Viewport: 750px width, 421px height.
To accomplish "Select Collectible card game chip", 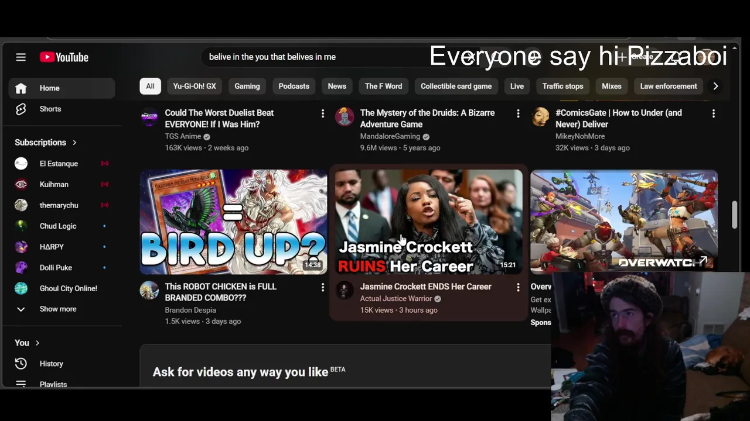I will coord(456,86).
